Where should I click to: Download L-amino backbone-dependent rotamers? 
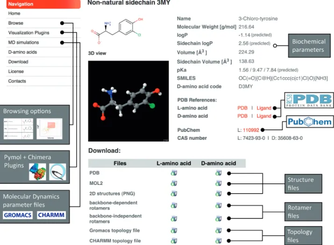[174, 205]
